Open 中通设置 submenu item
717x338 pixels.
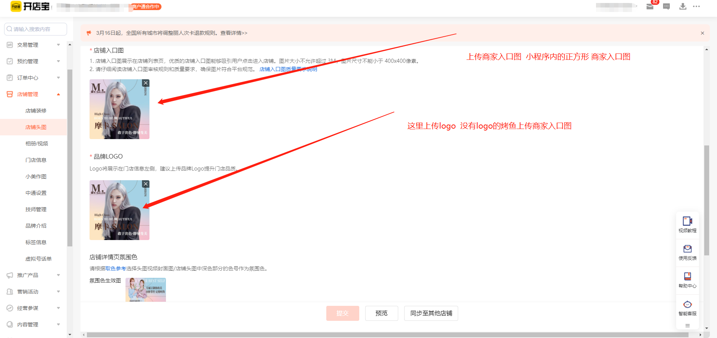pyautogui.click(x=36, y=193)
